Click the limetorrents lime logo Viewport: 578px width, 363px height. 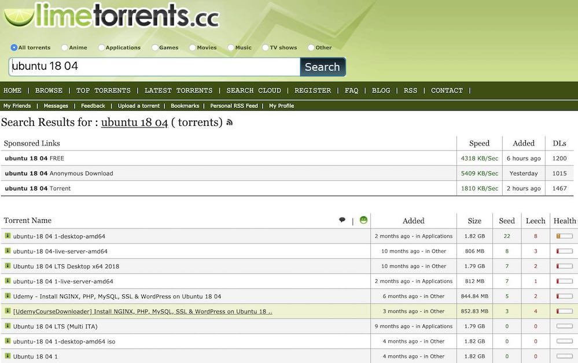click(20, 16)
